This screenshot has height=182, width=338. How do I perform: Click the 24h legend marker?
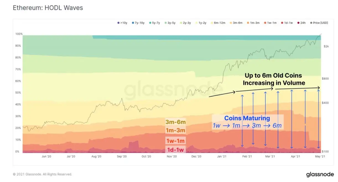(298, 23)
